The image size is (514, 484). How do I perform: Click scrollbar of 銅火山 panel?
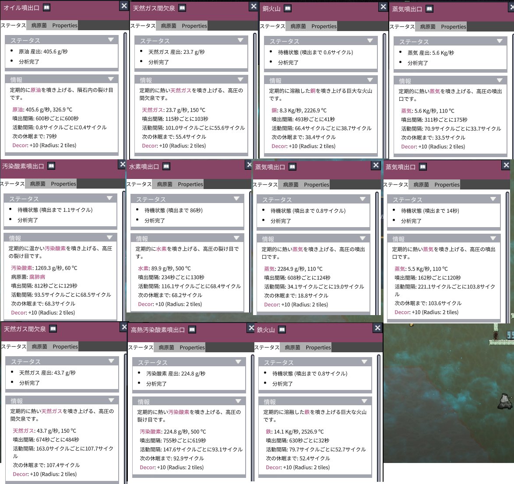point(384,96)
